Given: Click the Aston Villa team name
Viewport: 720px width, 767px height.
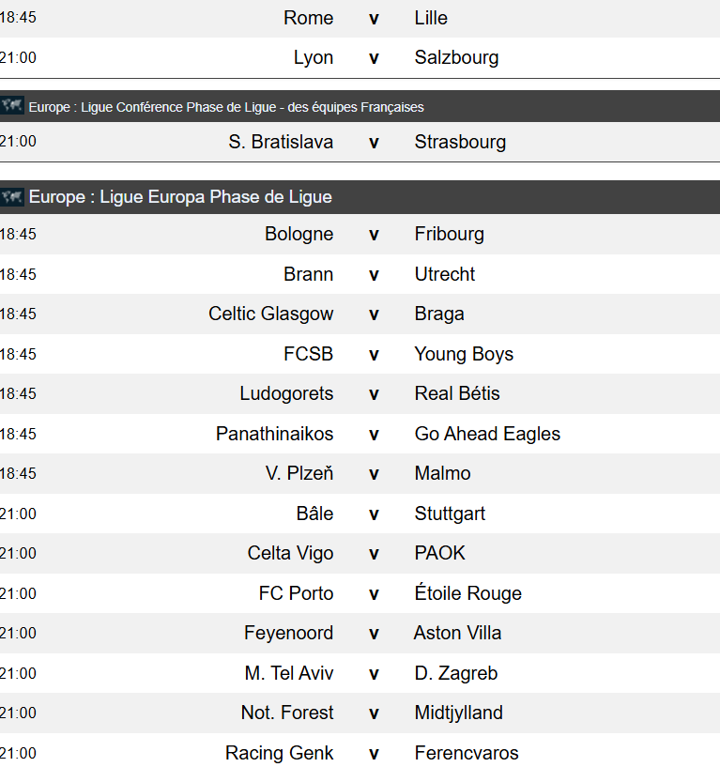Looking at the screenshot, I should (x=457, y=633).
